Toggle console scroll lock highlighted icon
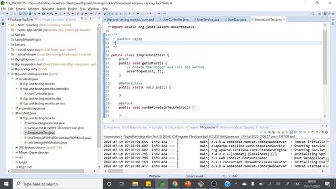The height and width of the screenshot is (189, 336). pos(291,132)
